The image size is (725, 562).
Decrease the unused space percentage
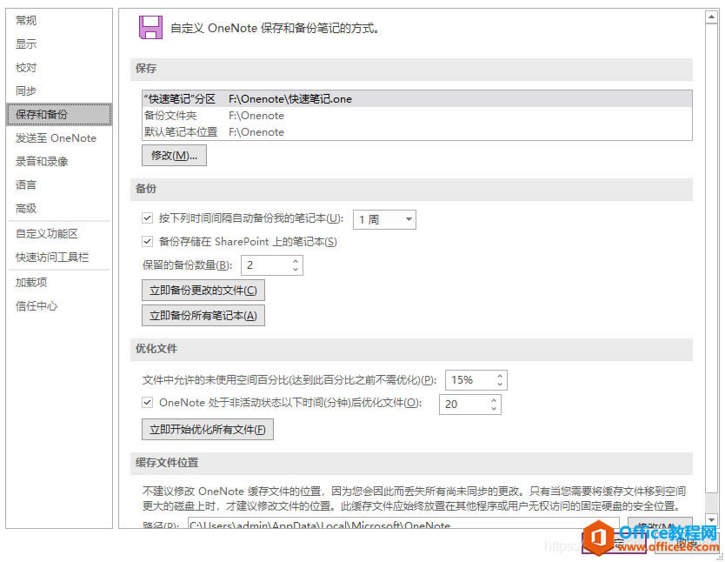point(500,385)
